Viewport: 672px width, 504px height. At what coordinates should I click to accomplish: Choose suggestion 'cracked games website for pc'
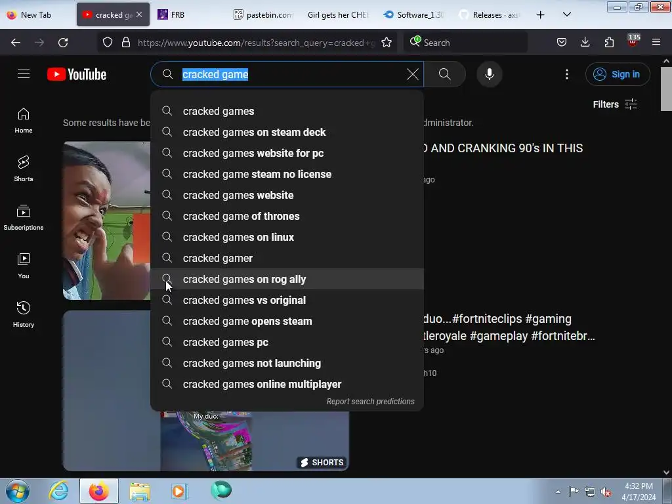click(x=287, y=153)
